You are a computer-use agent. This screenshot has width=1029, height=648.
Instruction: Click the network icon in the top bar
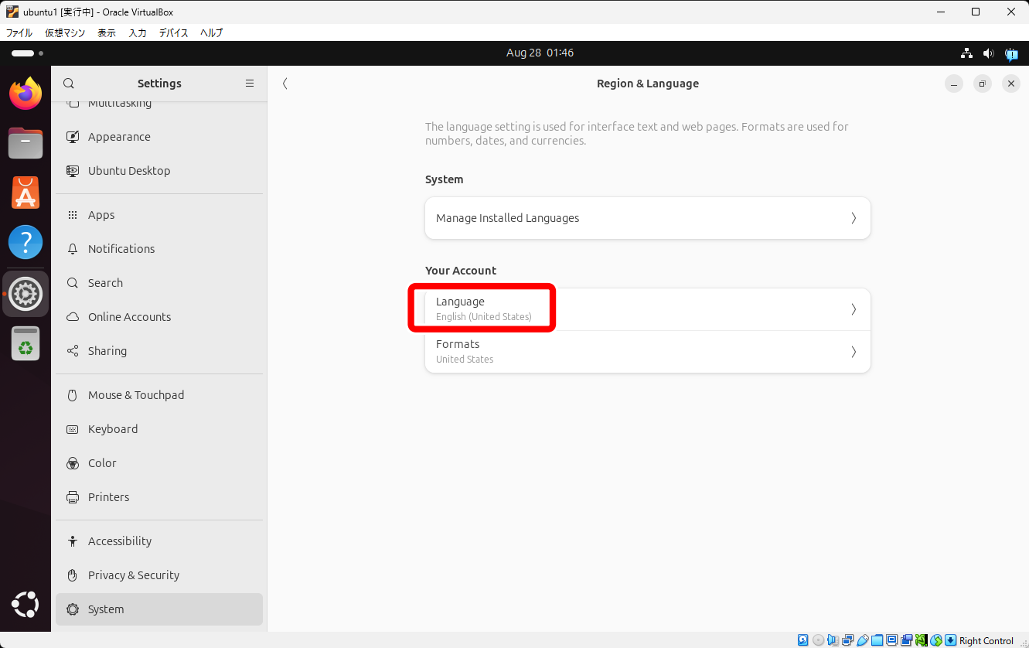[x=966, y=53]
